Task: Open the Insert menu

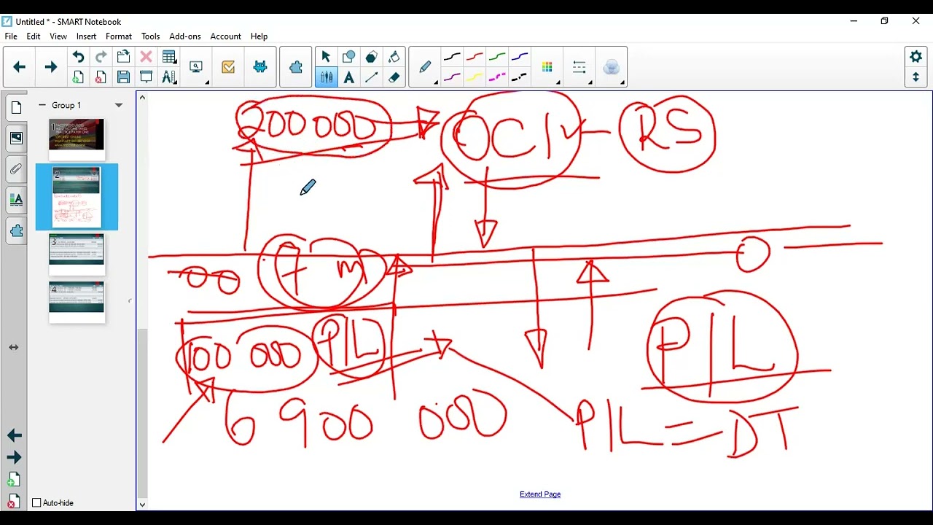Action: (x=86, y=36)
